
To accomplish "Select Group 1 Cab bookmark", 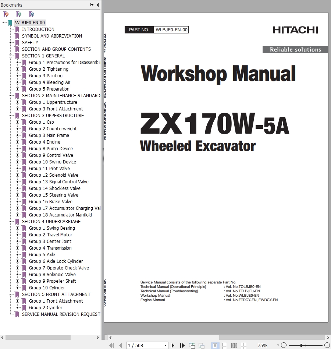I will pyautogui.click(x=41, y=122).
